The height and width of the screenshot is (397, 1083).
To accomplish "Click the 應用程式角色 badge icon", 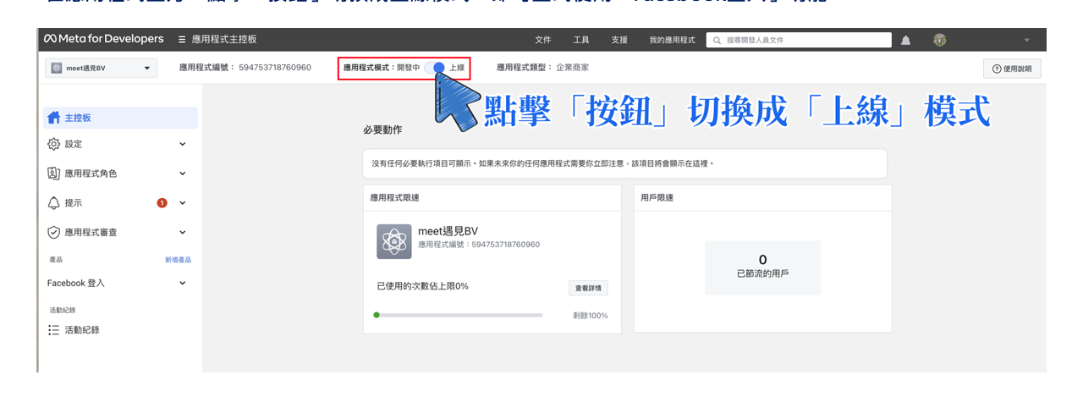I will tap(54, 174).
